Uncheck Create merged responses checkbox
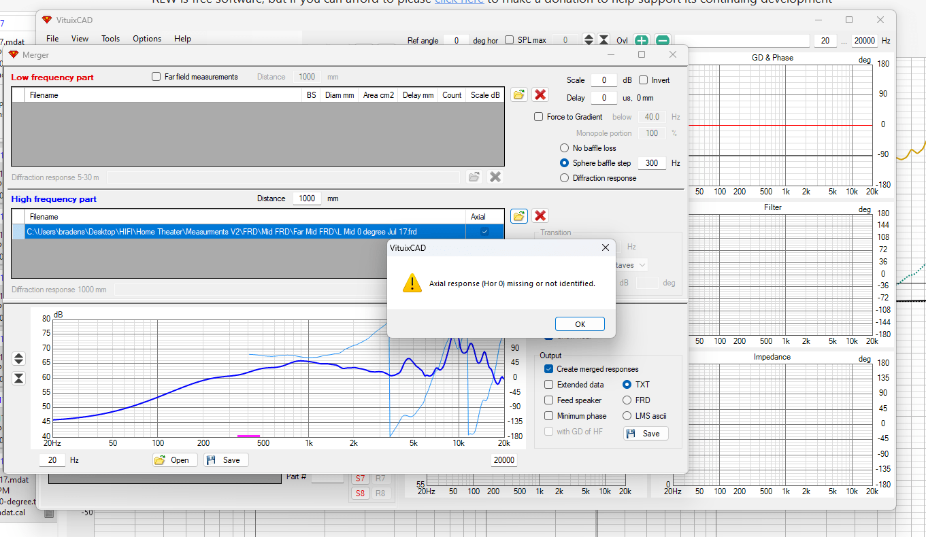The image size is (926, 537). point(549,369)
